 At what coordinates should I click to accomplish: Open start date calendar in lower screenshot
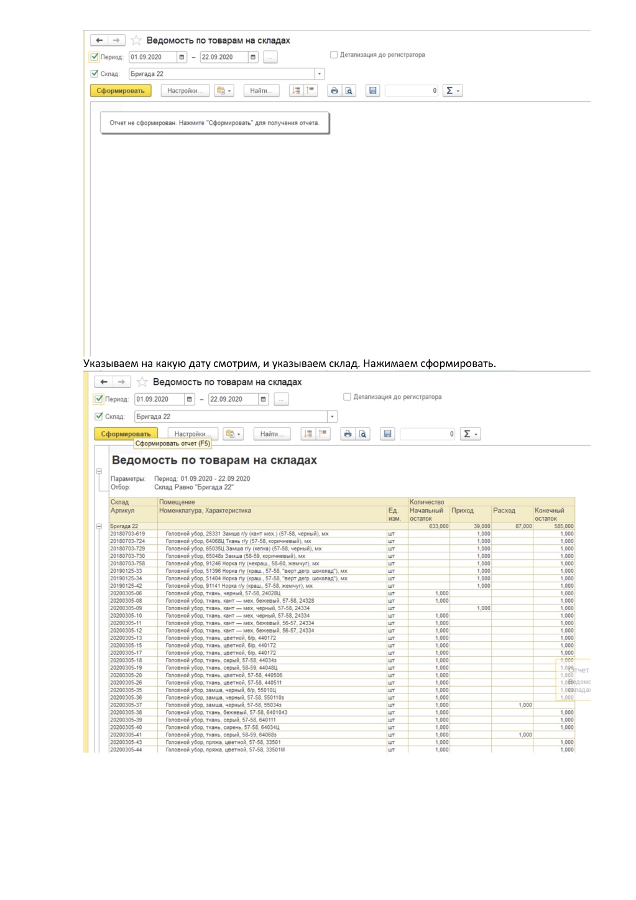click(190, 399)
